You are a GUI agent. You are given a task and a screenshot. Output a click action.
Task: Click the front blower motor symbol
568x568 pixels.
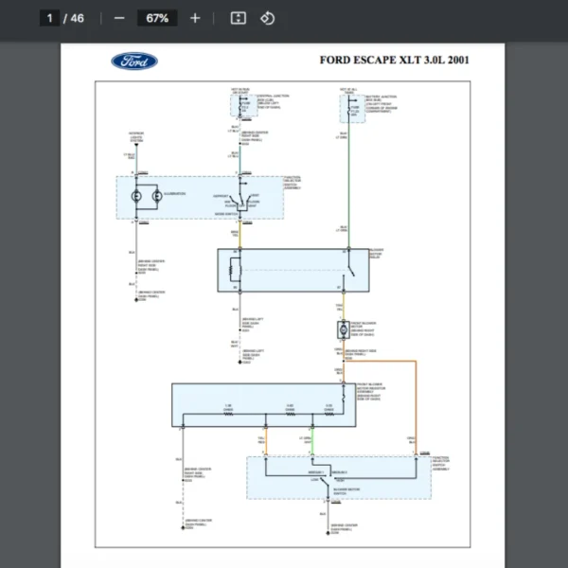pos(344,330)
